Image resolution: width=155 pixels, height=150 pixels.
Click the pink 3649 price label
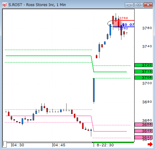[143, 131]
